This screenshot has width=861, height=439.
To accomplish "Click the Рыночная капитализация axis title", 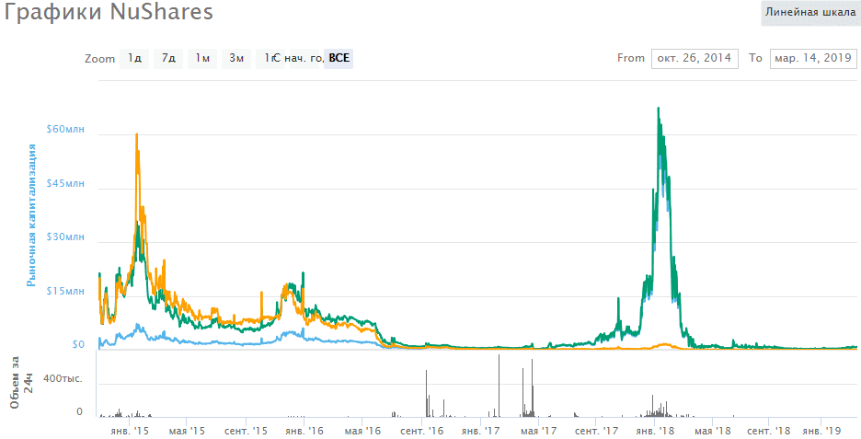I will [x=32, y=214].
